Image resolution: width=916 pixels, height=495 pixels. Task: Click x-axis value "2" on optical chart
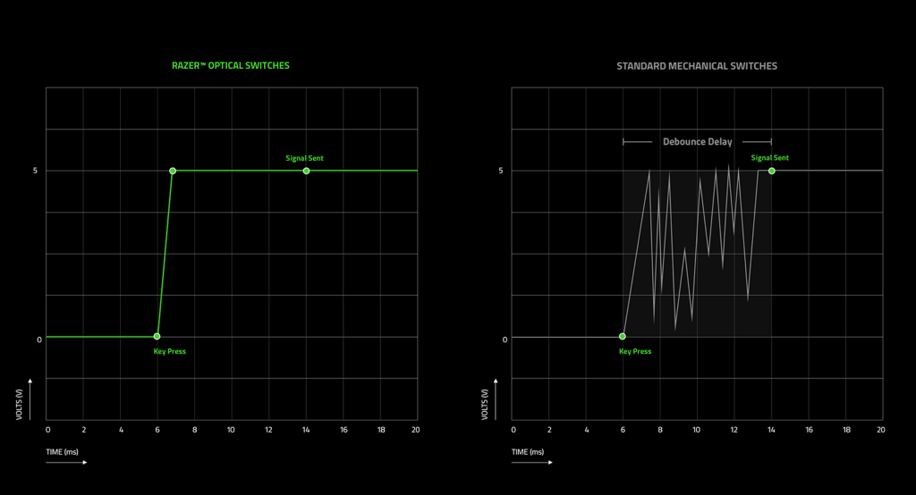pyautogui.click(x=83, y=430)
